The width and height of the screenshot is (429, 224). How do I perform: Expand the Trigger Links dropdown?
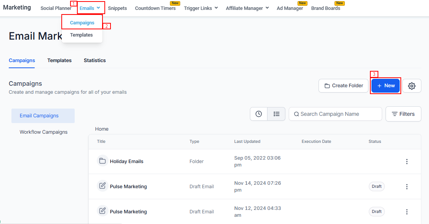pos(201,8)
